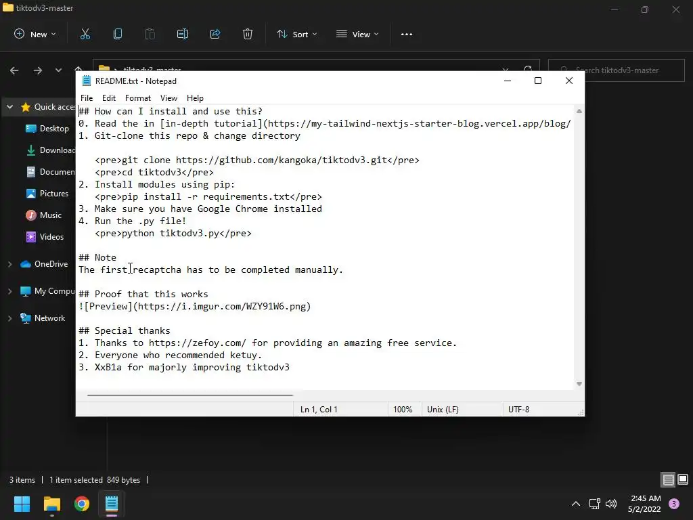Click the Cut icon in Explorer toolbar

(x=85, y=34)
